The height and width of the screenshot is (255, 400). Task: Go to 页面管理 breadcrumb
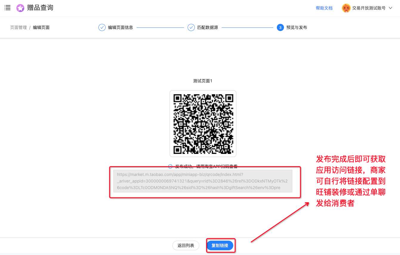pos(18,27)
